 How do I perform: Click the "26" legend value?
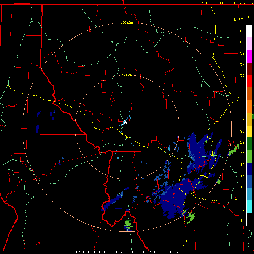pos(242,143)
